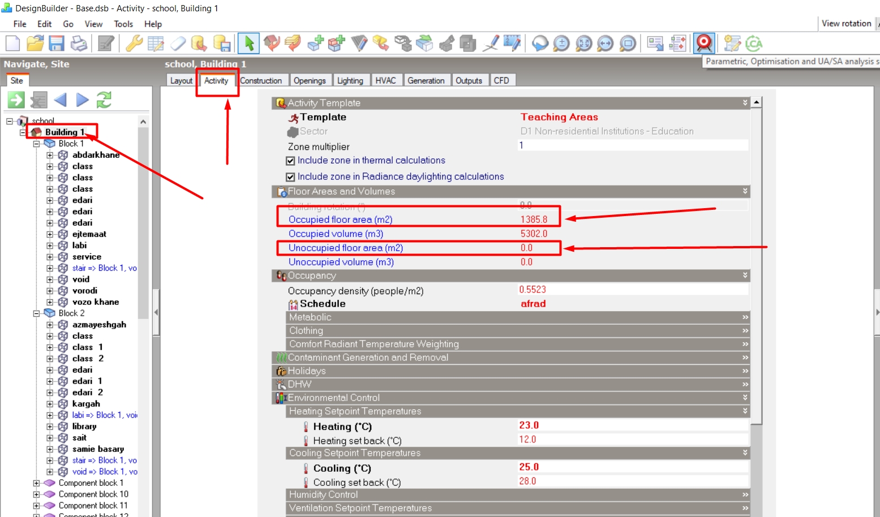Switch to the HVAC tab
Viewport: 880px width, 517px height.
(385, 80)
